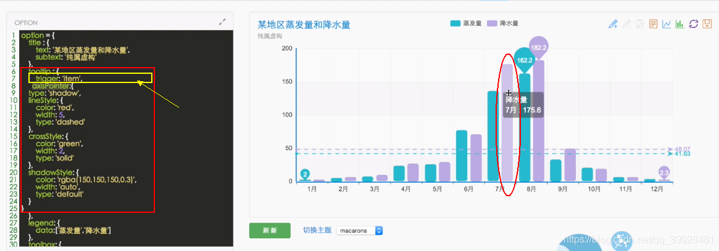Click the highlighted 7月 降水量 bar
Screen dimensions: 719x251
click(507, 122)
